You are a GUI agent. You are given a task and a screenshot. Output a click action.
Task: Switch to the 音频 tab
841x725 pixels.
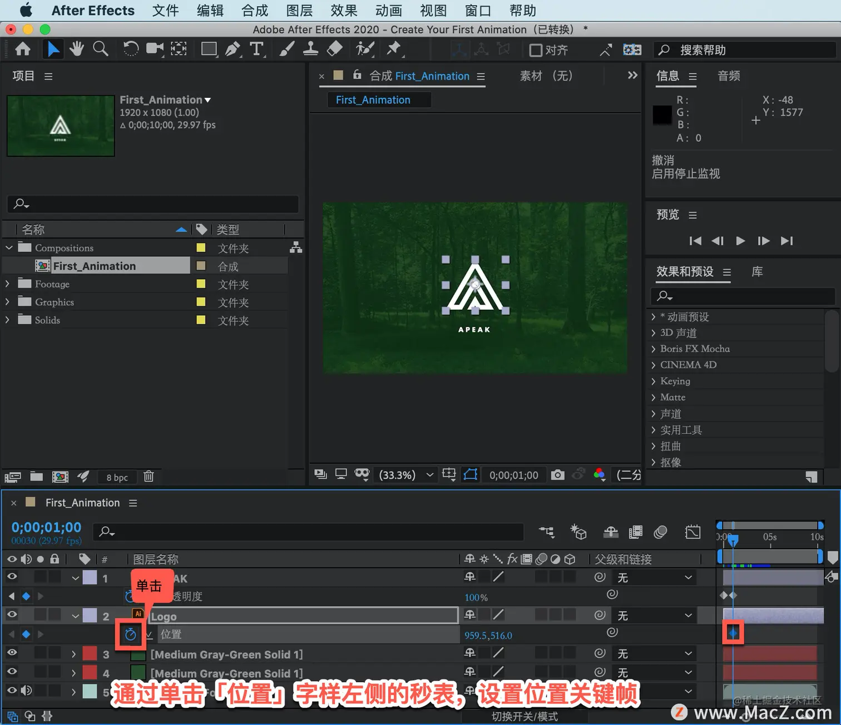click(x=729, y=76)
